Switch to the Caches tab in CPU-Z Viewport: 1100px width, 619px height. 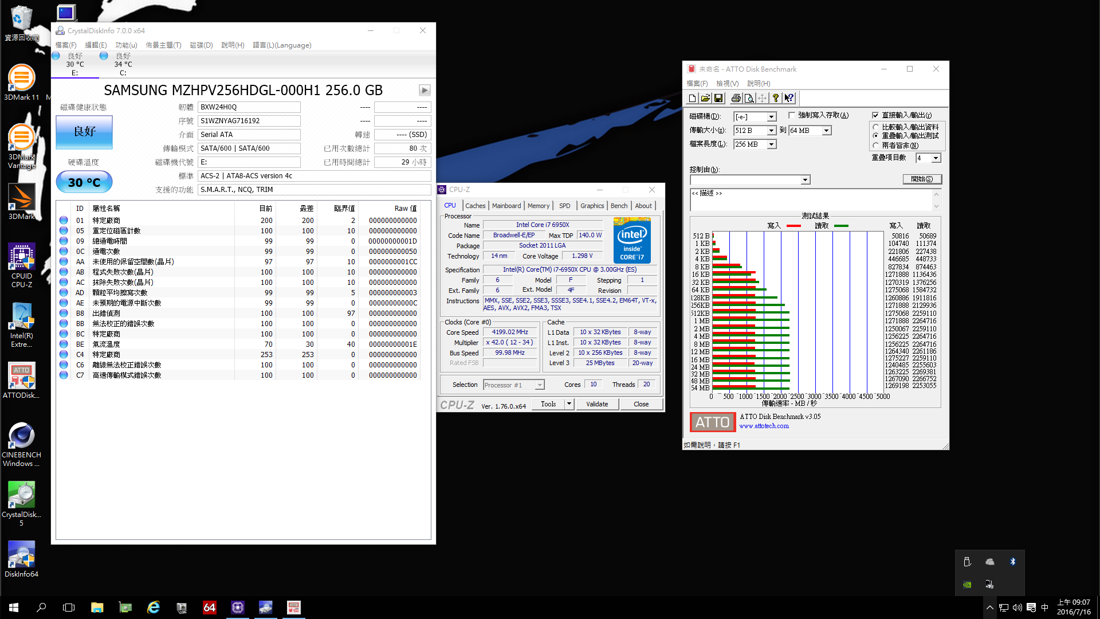click(475, 206)
